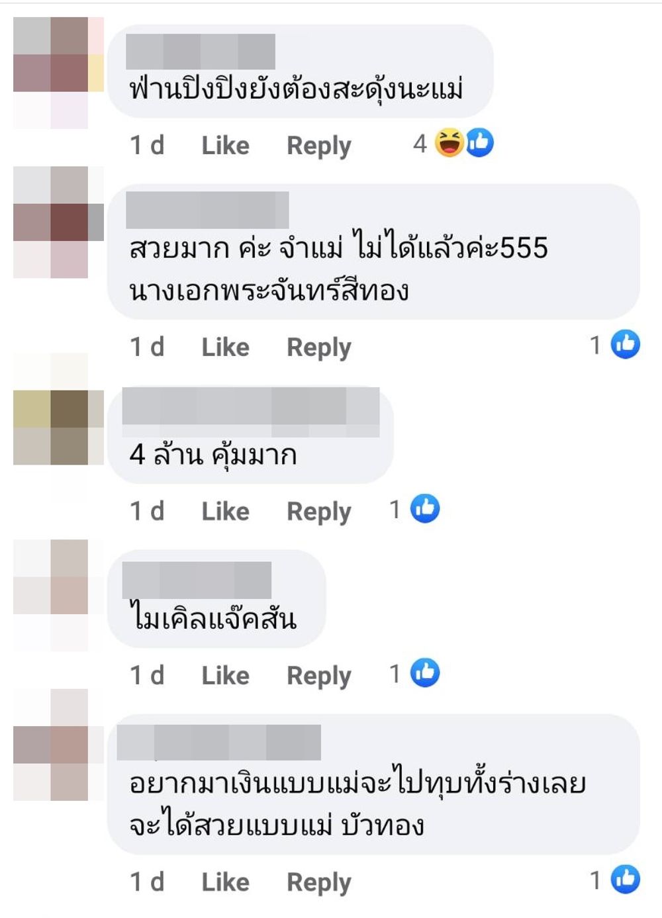
Task: Like the last comment mentioning บัวทอง
Action: coord(225,882)
